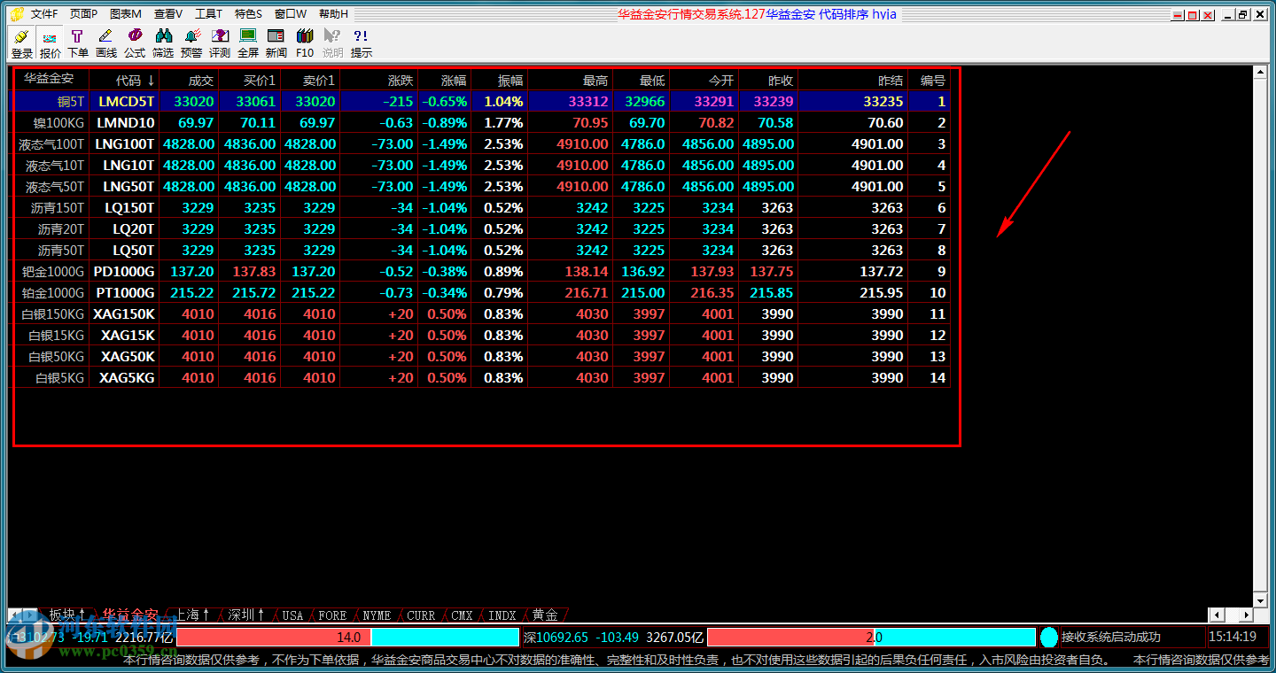Select the LNG100T row
Screen dimensions: 1276x673
[481, 143]
